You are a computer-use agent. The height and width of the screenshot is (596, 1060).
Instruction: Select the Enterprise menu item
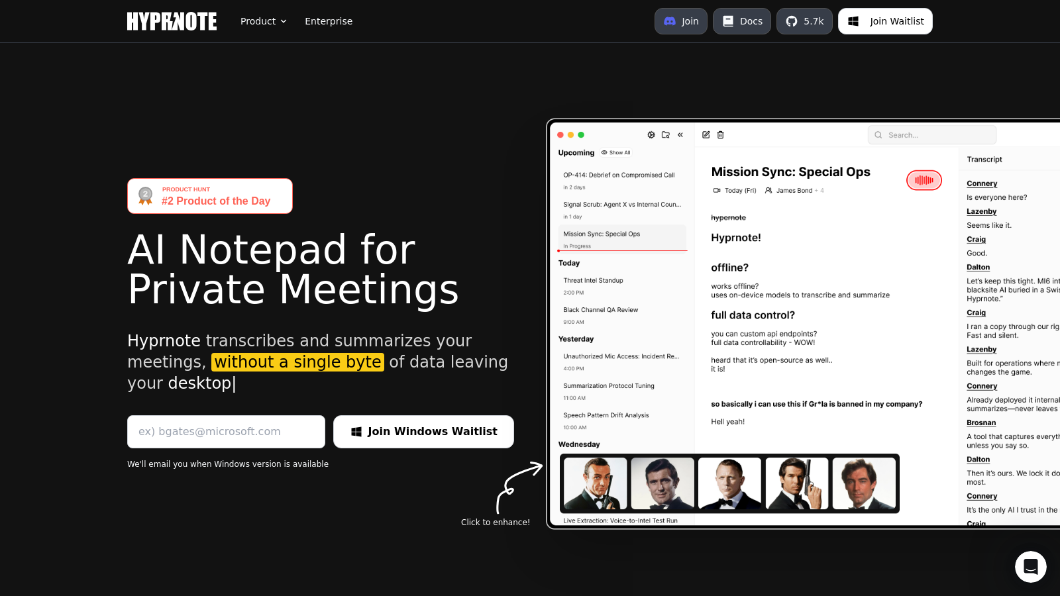[x=329, y=21]
